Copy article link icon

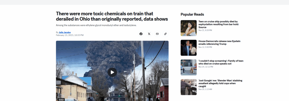point(165,34)
